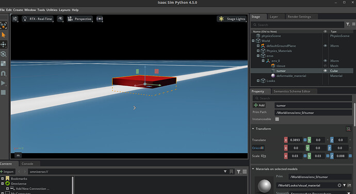The image size is (356, 194).
Task: Click the Play simulation button
Action: coord(3,83)
